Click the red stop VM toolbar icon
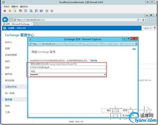Screen dimensions: 158x125 pos(5,11)
